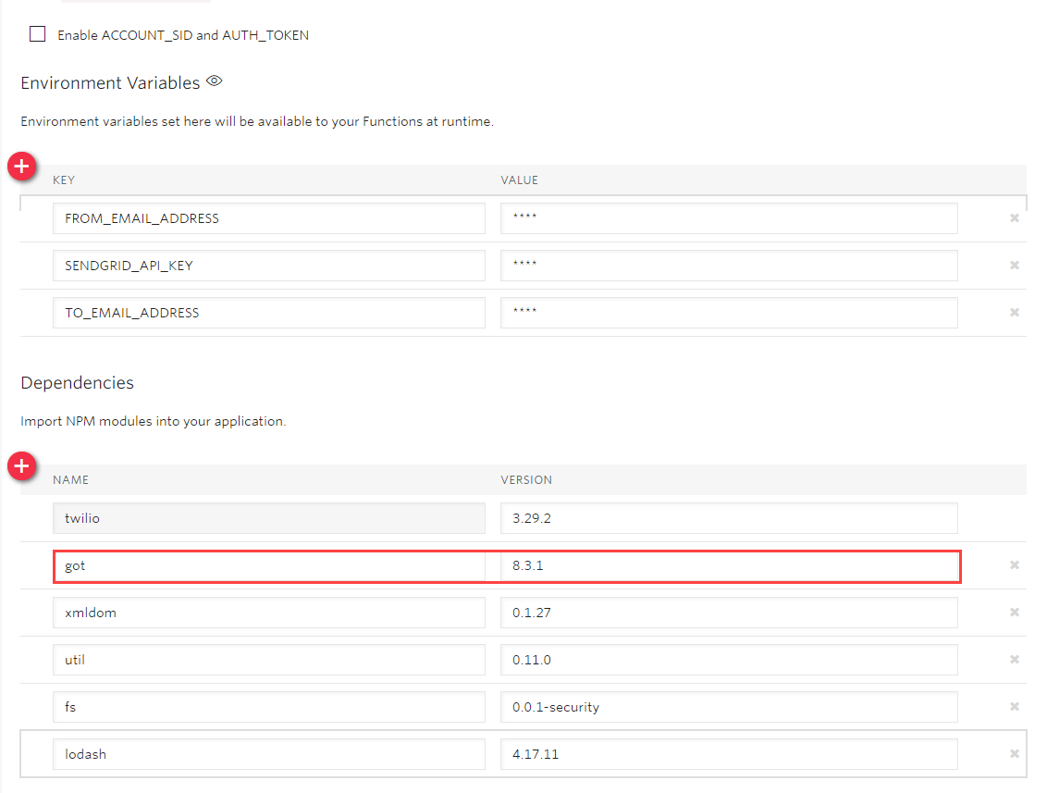Select the lodash version 4.17.11 field
Image resolution: width=1047 pixels, height=793 pixels.
point(728,753)
